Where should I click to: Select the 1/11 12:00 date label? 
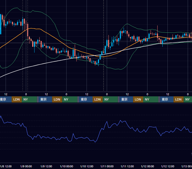(127, 166)
